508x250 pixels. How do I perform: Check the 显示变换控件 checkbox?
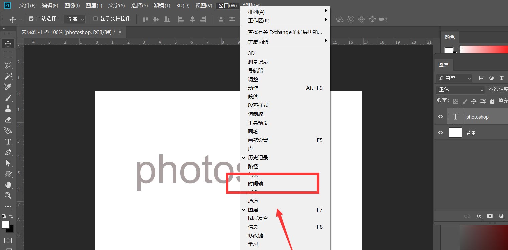95,19
